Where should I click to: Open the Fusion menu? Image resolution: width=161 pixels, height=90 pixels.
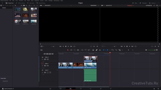pyautogui.click(x=42, y=0)
